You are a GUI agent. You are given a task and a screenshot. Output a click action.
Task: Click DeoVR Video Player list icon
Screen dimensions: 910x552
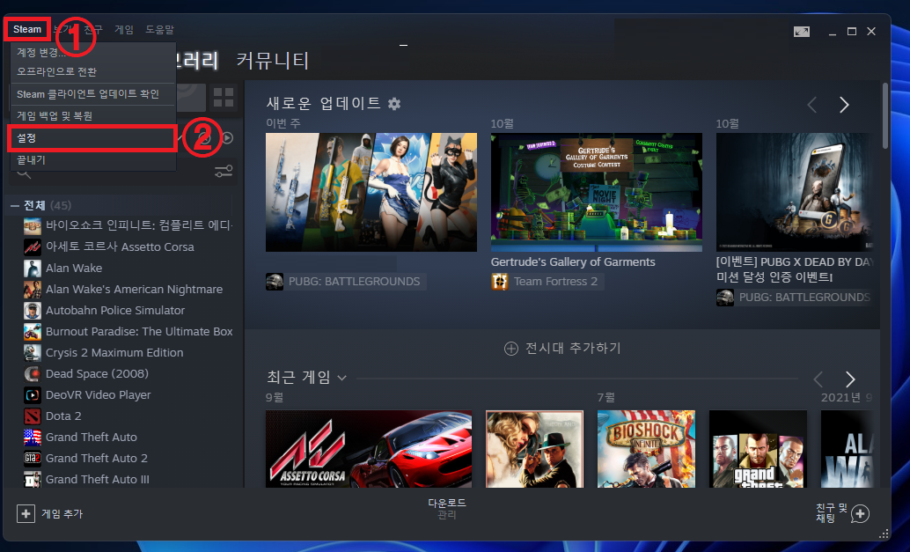[33, 395]
